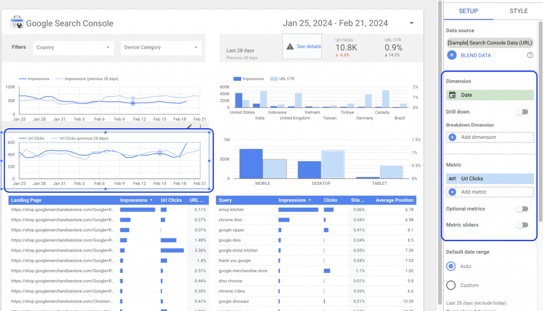The width and height of the screenshot is (543, 311).
Task: Click the Url Clicks metric chip
Action: pos(489,179)
